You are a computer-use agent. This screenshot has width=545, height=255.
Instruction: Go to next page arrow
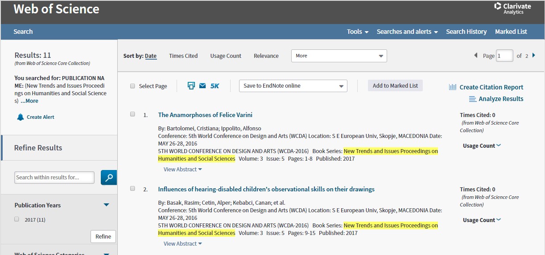(x=534, y=56)
